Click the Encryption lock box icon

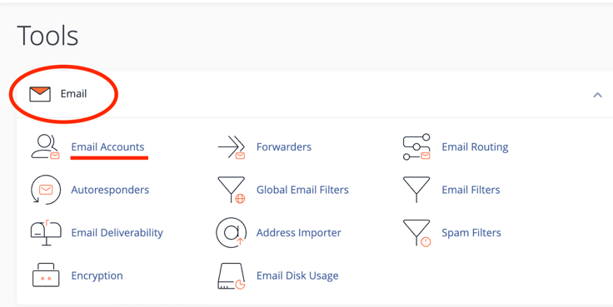46,275
